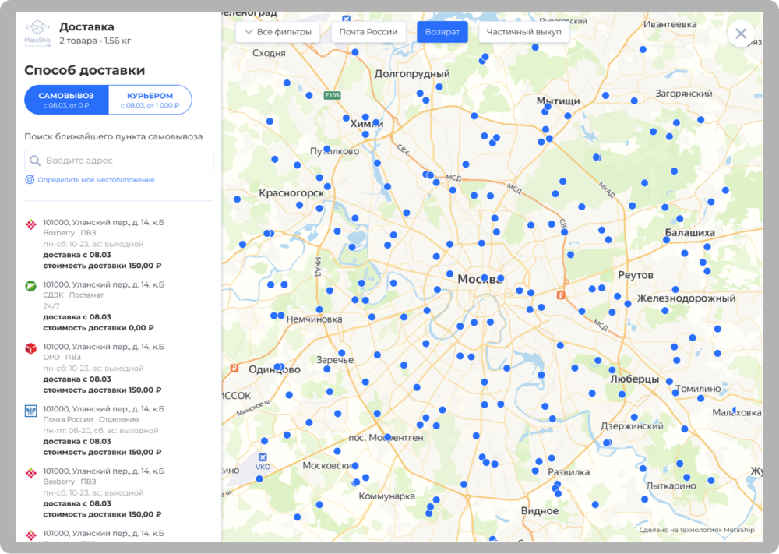Click the DPD red cube icon
The image size is (779, 554).
pos(31,348)
